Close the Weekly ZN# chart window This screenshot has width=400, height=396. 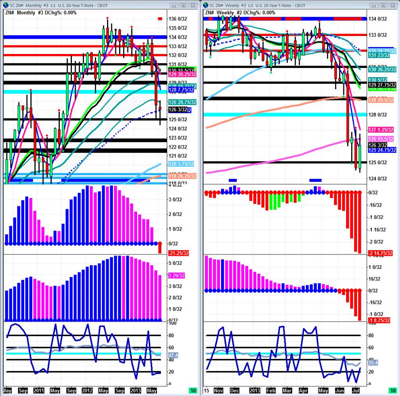[392, 5]
